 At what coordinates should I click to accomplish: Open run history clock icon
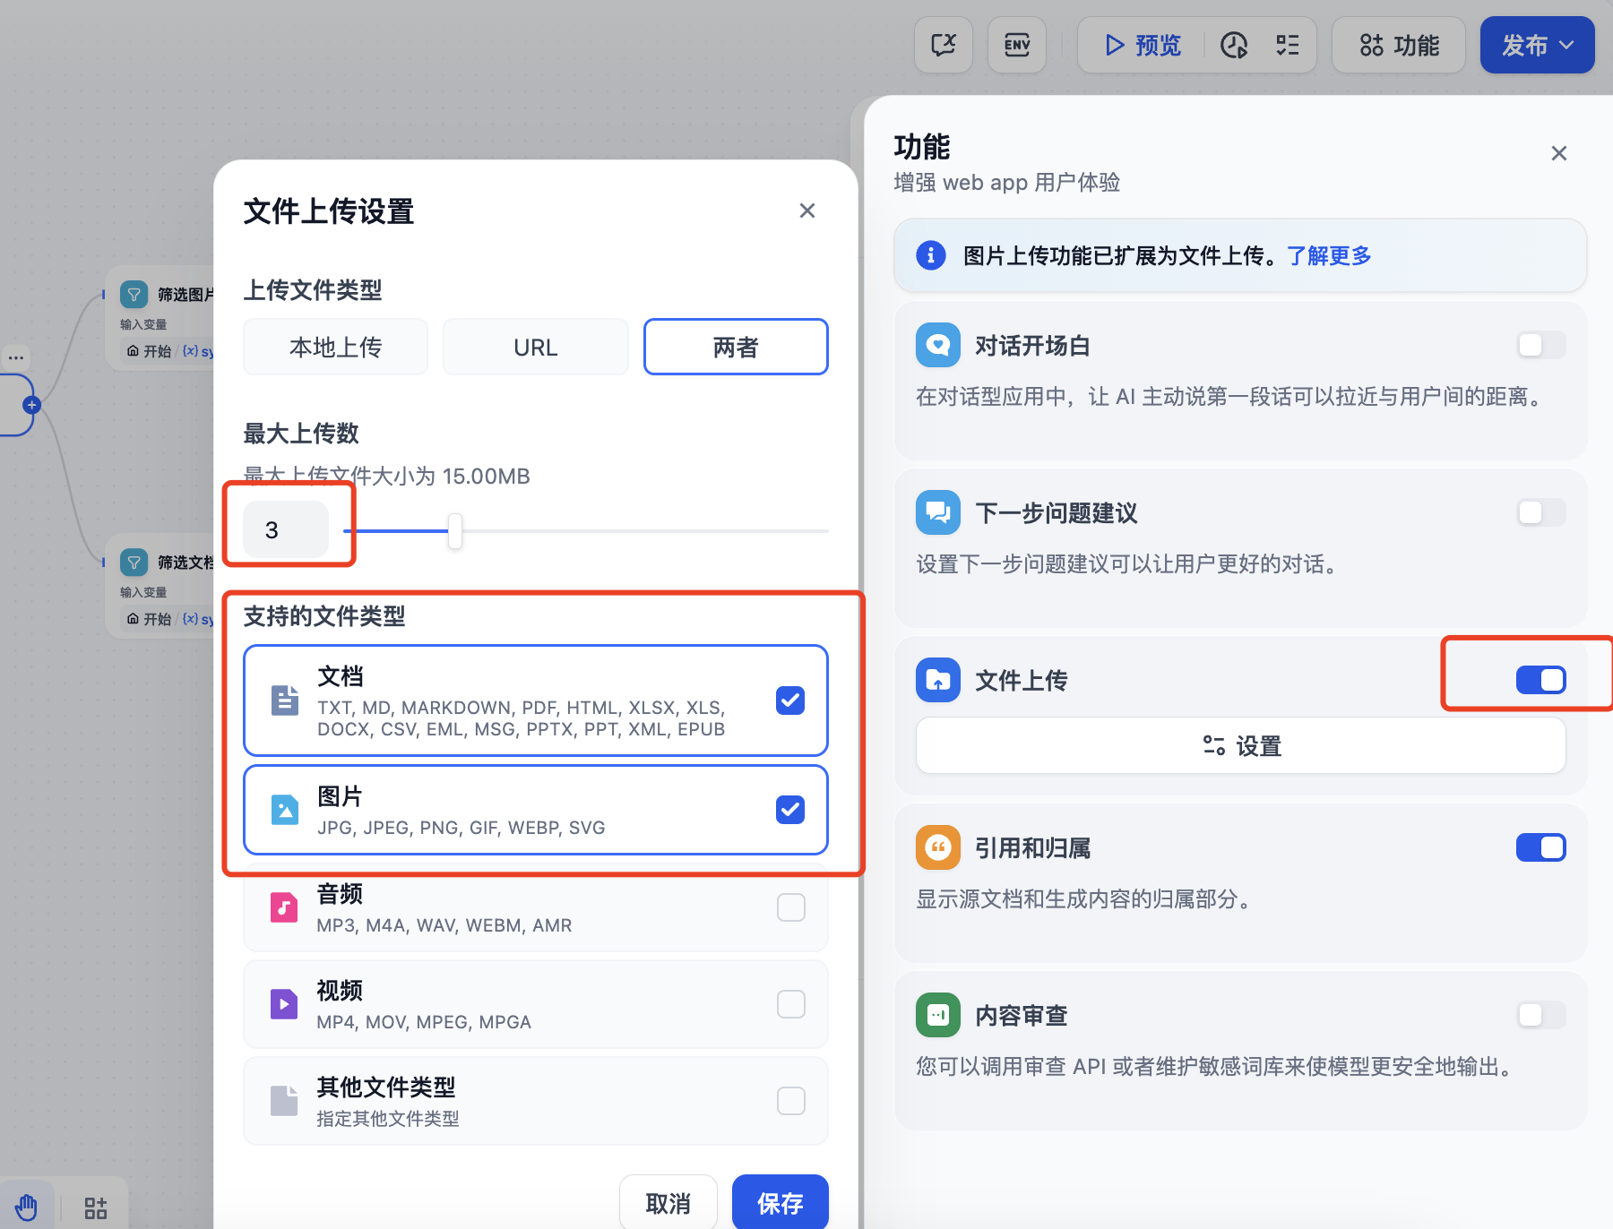pos(1234,45)
